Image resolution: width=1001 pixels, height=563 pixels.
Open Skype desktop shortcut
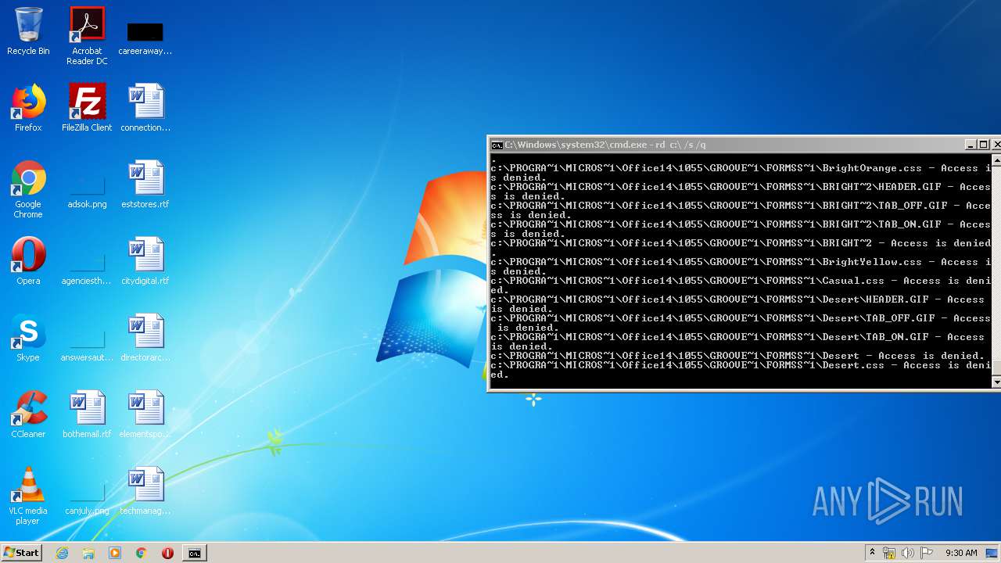pos(28,338)
